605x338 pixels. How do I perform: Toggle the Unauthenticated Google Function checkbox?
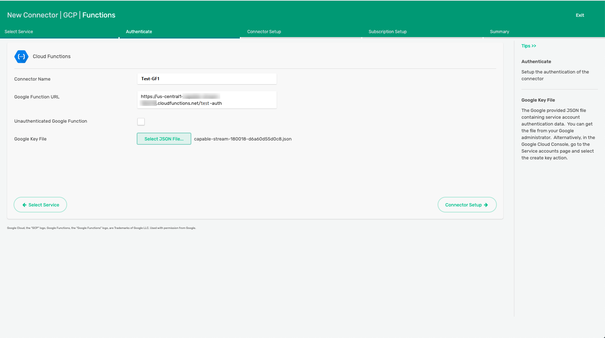point(141,122)
